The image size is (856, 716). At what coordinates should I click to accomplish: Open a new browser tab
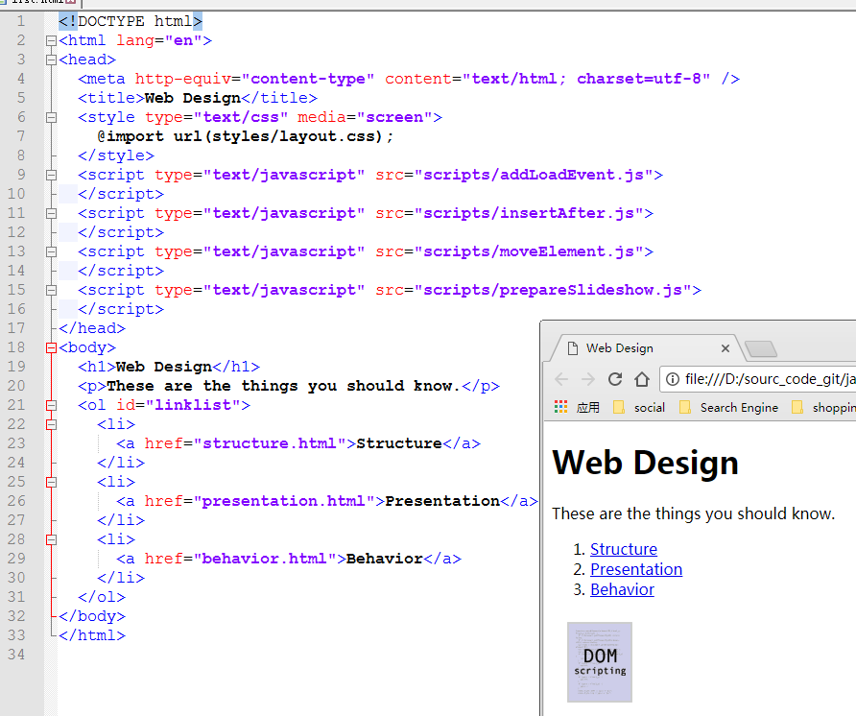pyautogui.click(x=760, y=348)
